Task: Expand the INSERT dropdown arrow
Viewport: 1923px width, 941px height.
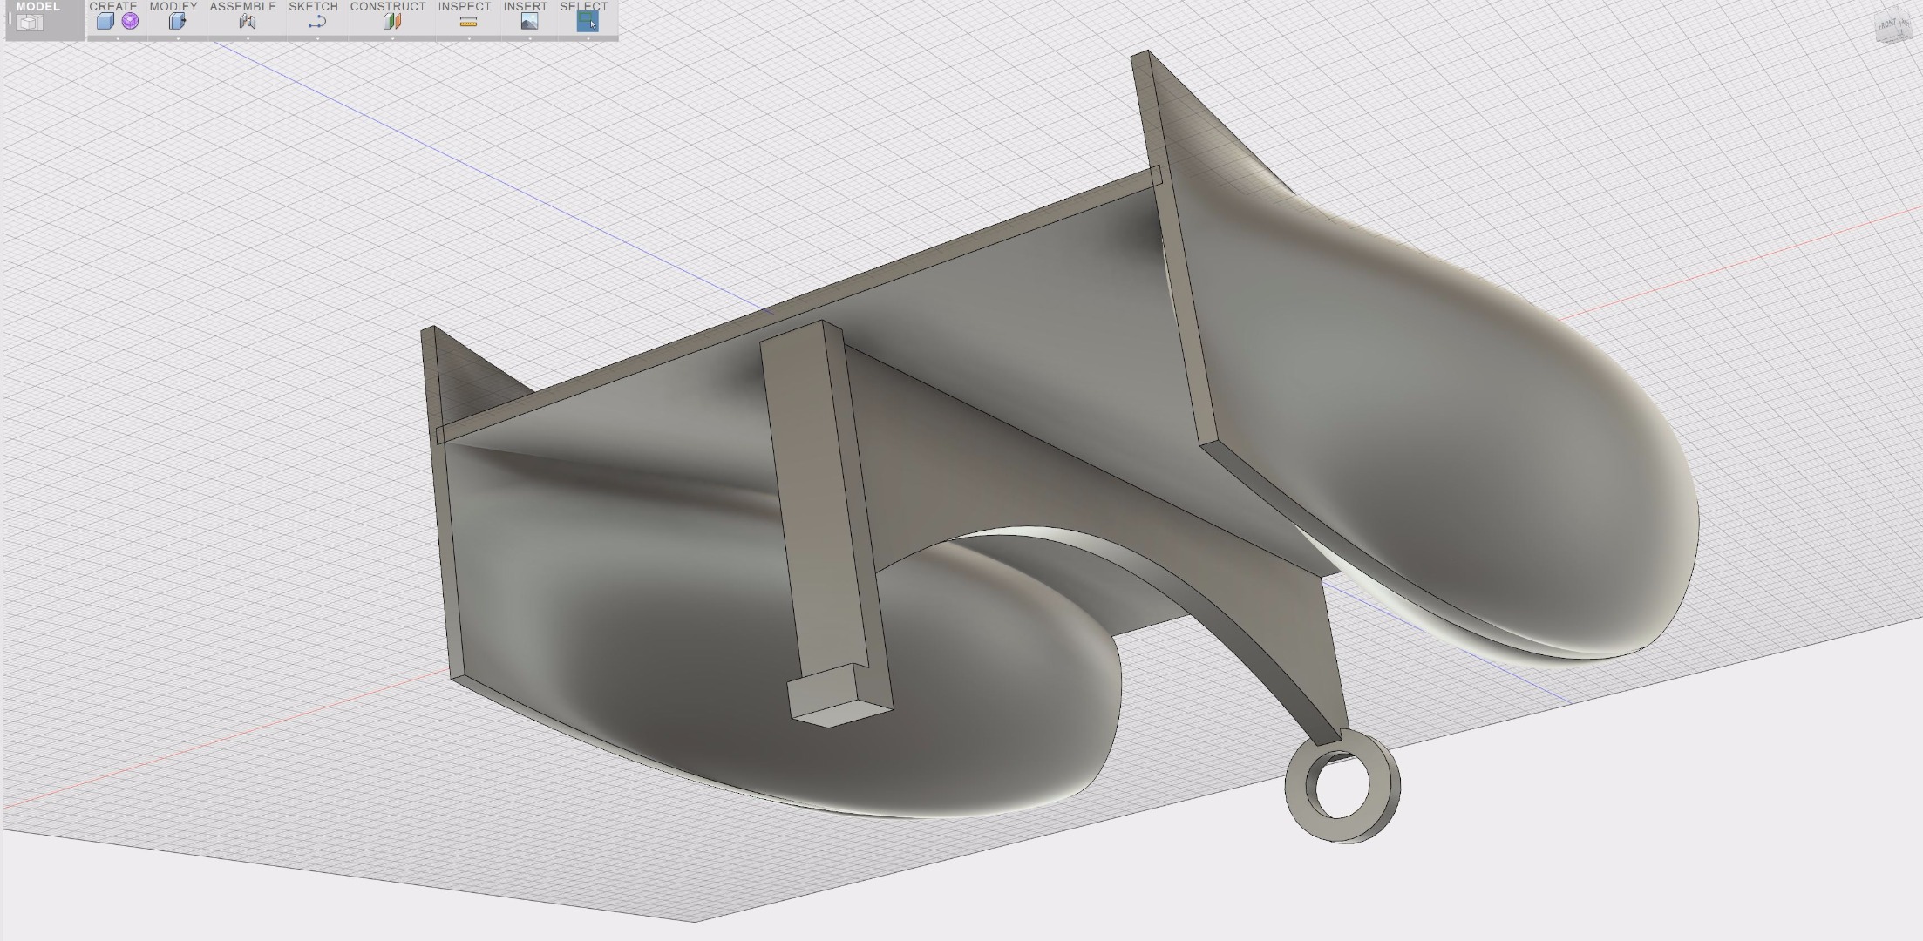Action: (530, 38)
